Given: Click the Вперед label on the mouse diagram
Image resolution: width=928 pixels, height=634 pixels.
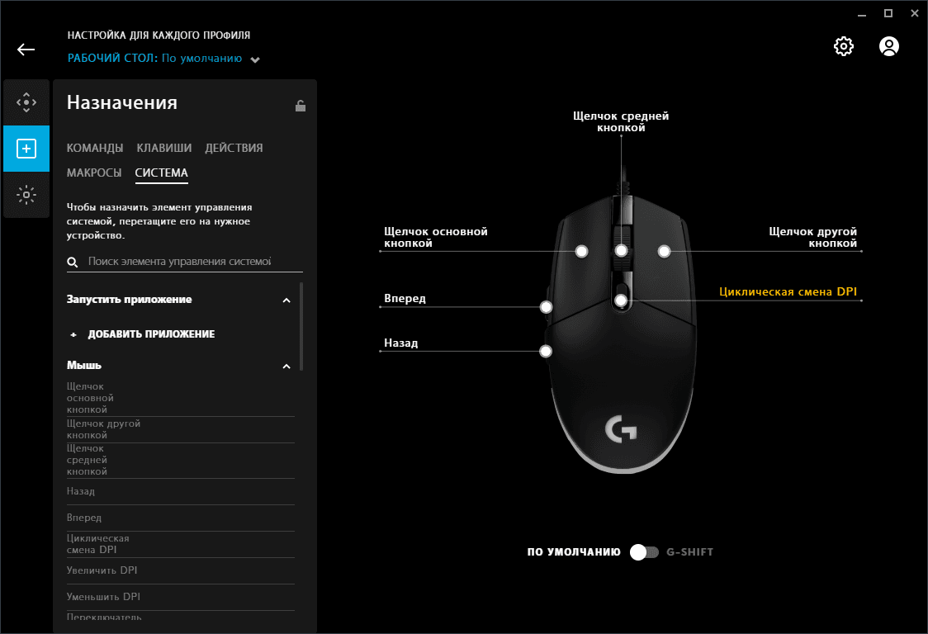Looking at the screenshot, I should click(x=405, y=299).
